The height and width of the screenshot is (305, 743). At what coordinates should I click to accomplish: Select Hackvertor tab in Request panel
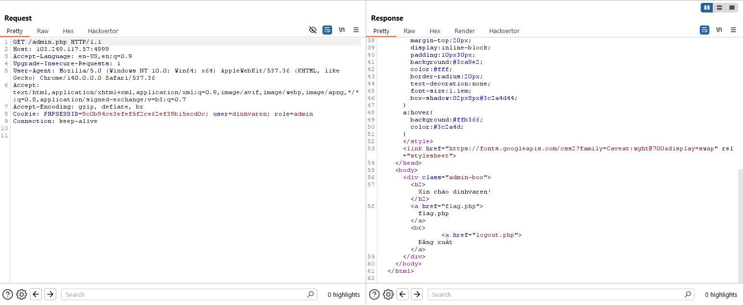(103, 31)
